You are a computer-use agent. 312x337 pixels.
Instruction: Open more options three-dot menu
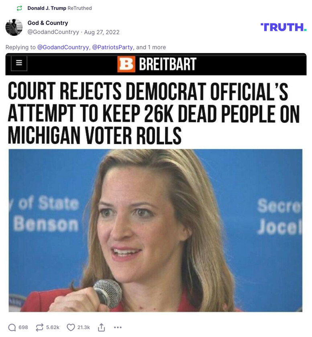118,327
